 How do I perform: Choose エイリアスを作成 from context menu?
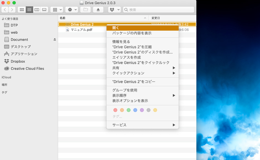143,57
